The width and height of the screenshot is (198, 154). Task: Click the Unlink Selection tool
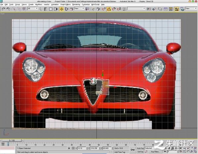(19, 9)
